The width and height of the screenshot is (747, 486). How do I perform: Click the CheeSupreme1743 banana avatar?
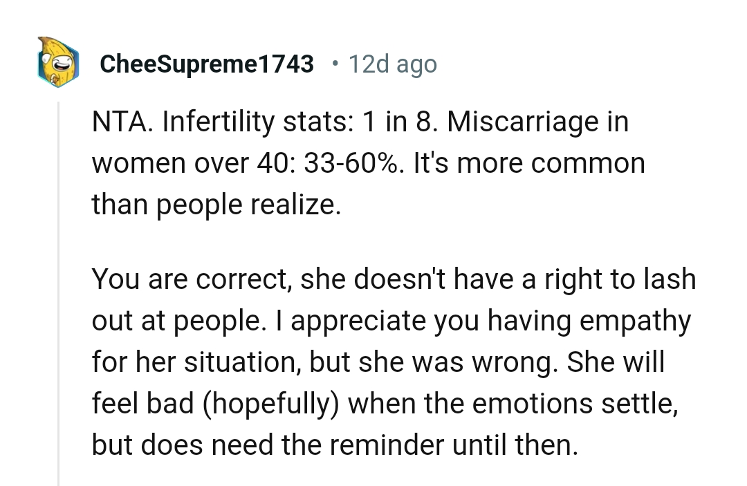coord(58,63)
